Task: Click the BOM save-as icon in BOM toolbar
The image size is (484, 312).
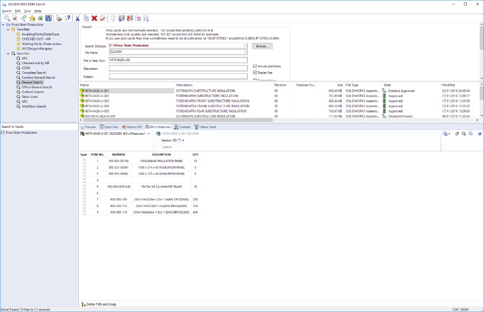Action: point(445,134)
